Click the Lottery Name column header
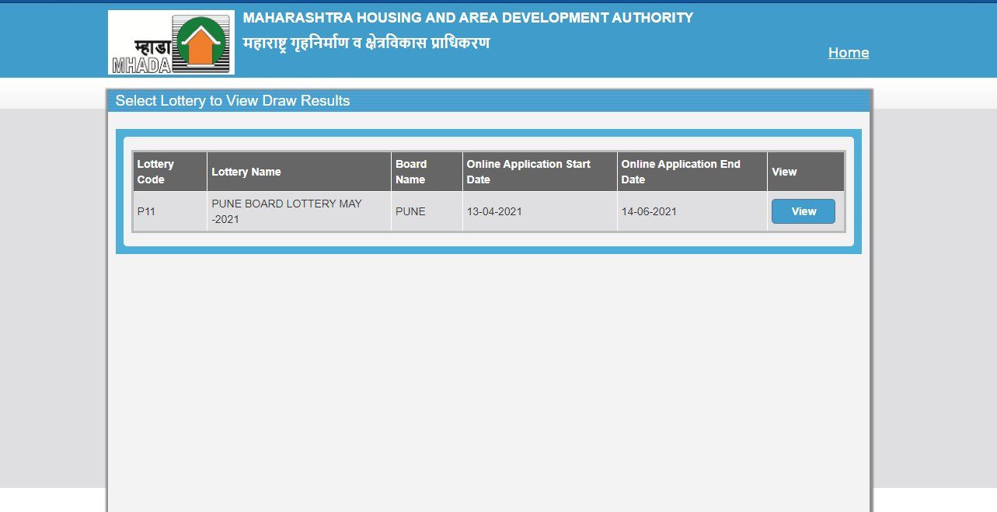This screenshot has width=997, height=512. click(x=246, y=171)
